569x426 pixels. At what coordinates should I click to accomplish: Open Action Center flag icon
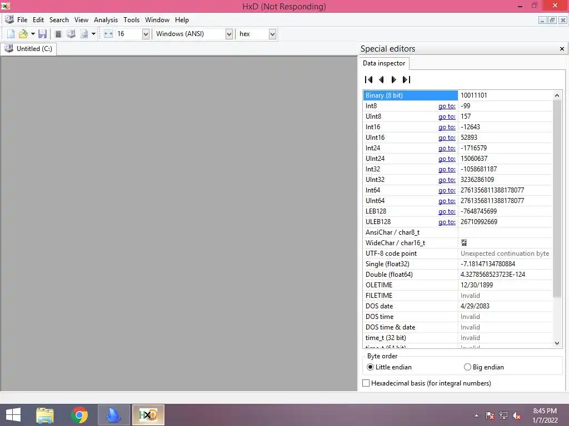pos(490,415)
